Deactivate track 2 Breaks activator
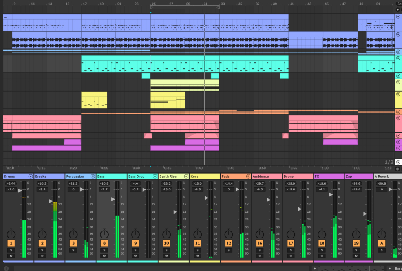 click(x=42, y=243)
